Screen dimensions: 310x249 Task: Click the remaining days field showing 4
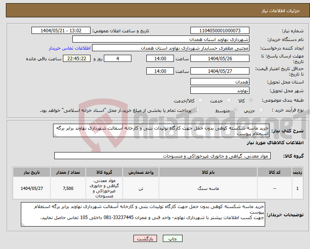point(118,58)
